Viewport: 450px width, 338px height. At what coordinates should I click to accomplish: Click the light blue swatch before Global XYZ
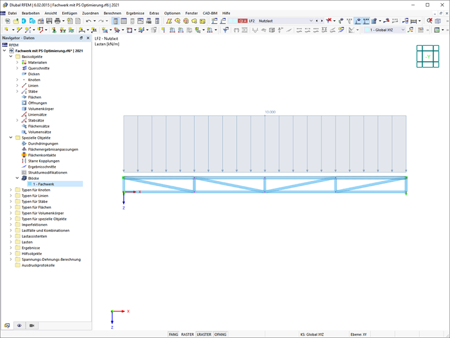point(367,30)
